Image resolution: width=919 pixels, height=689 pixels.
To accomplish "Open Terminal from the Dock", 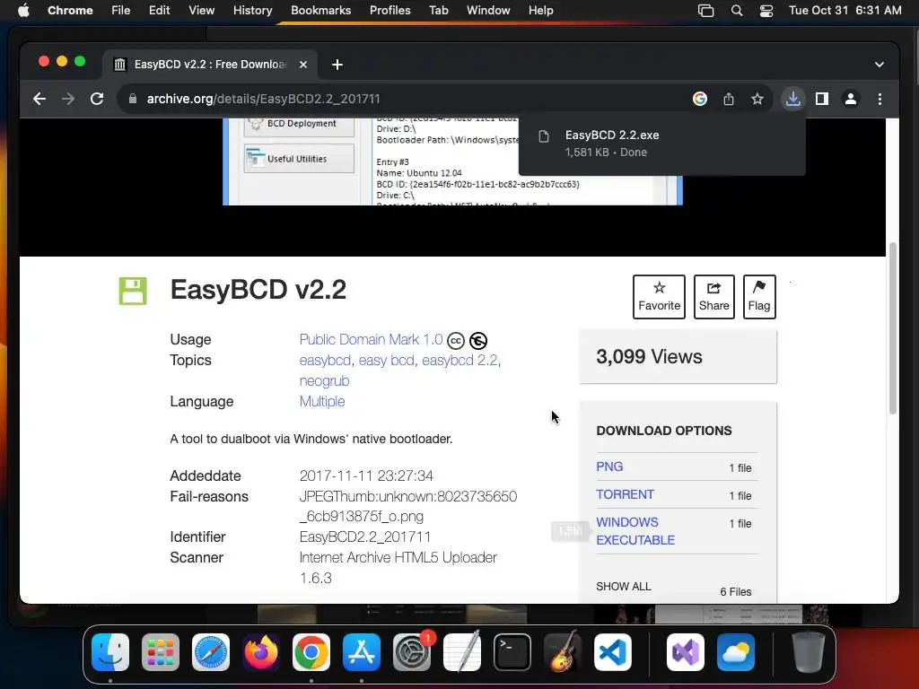I will click(512, 652).
